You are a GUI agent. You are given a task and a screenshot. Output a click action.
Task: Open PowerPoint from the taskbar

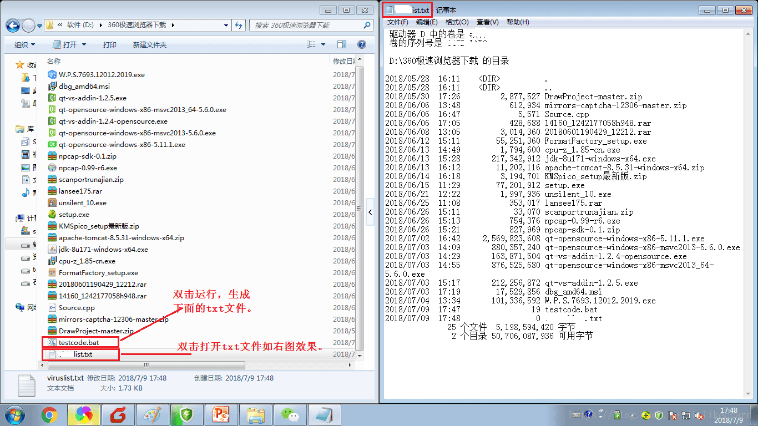click(x=221, y=415)
